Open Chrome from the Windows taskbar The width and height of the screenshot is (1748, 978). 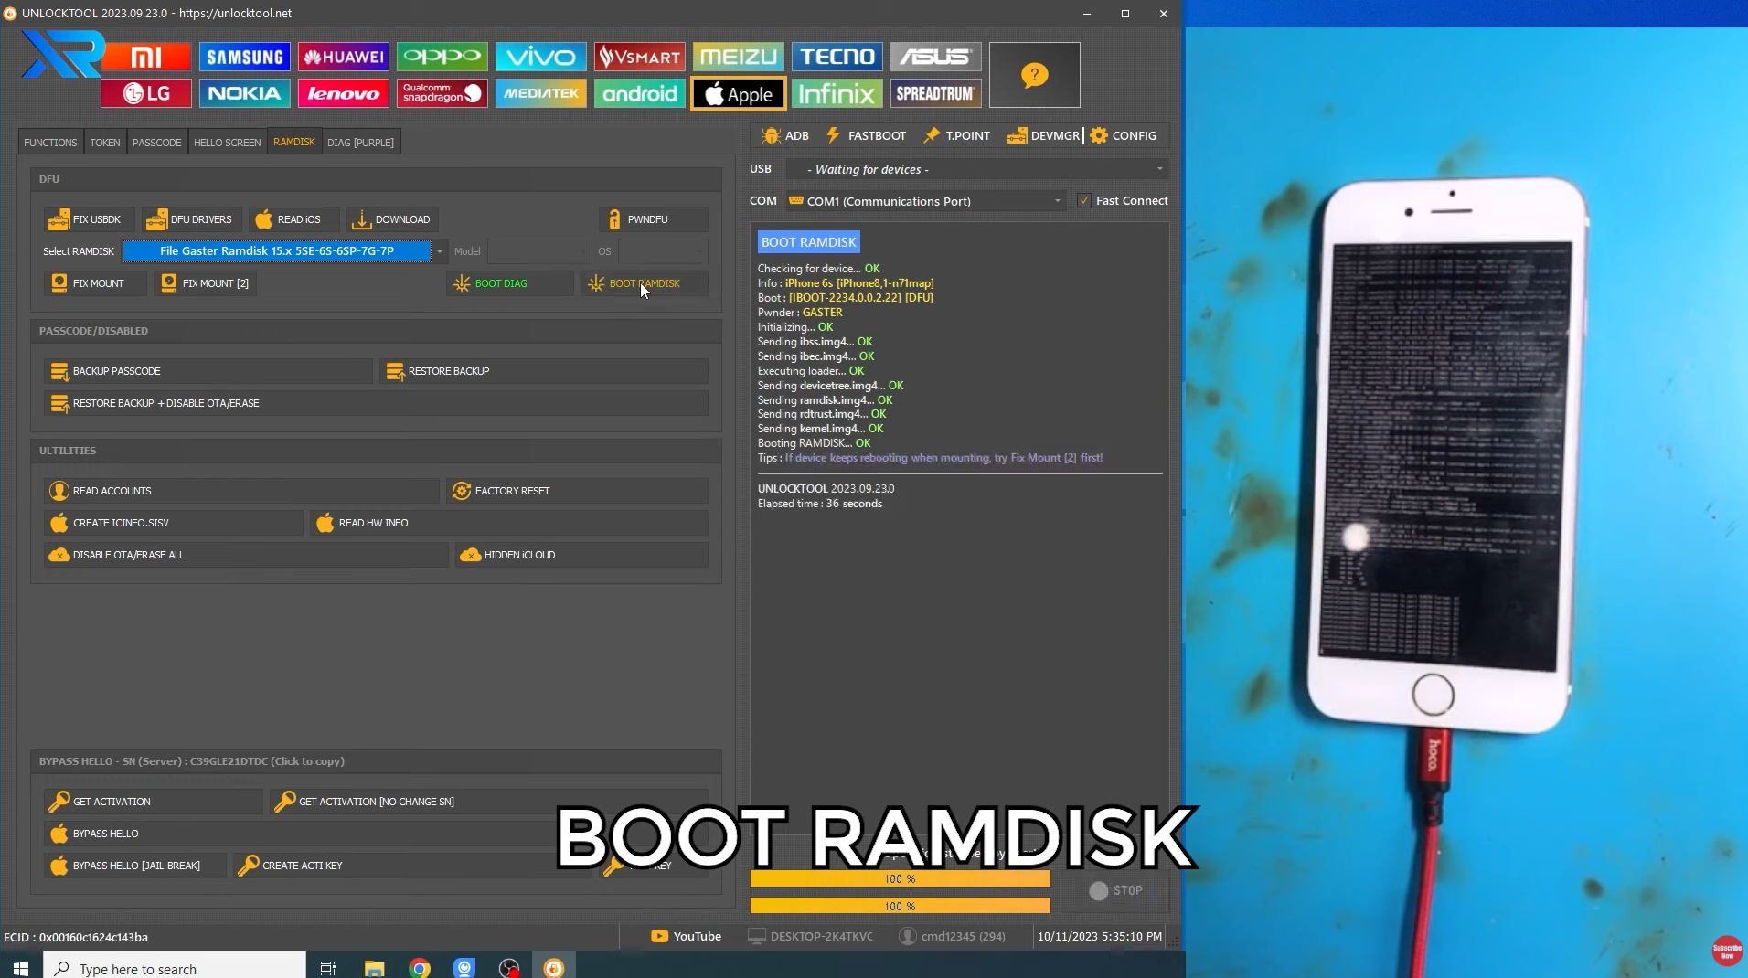pos(420,968)
